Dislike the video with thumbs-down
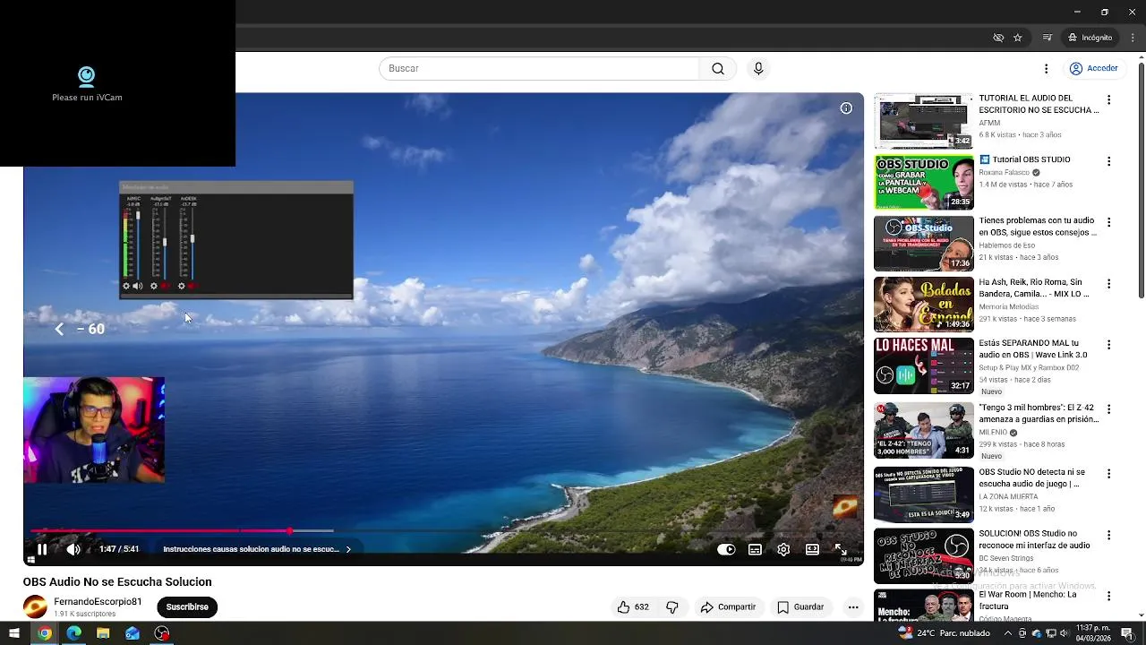 (x=672, y=607)
